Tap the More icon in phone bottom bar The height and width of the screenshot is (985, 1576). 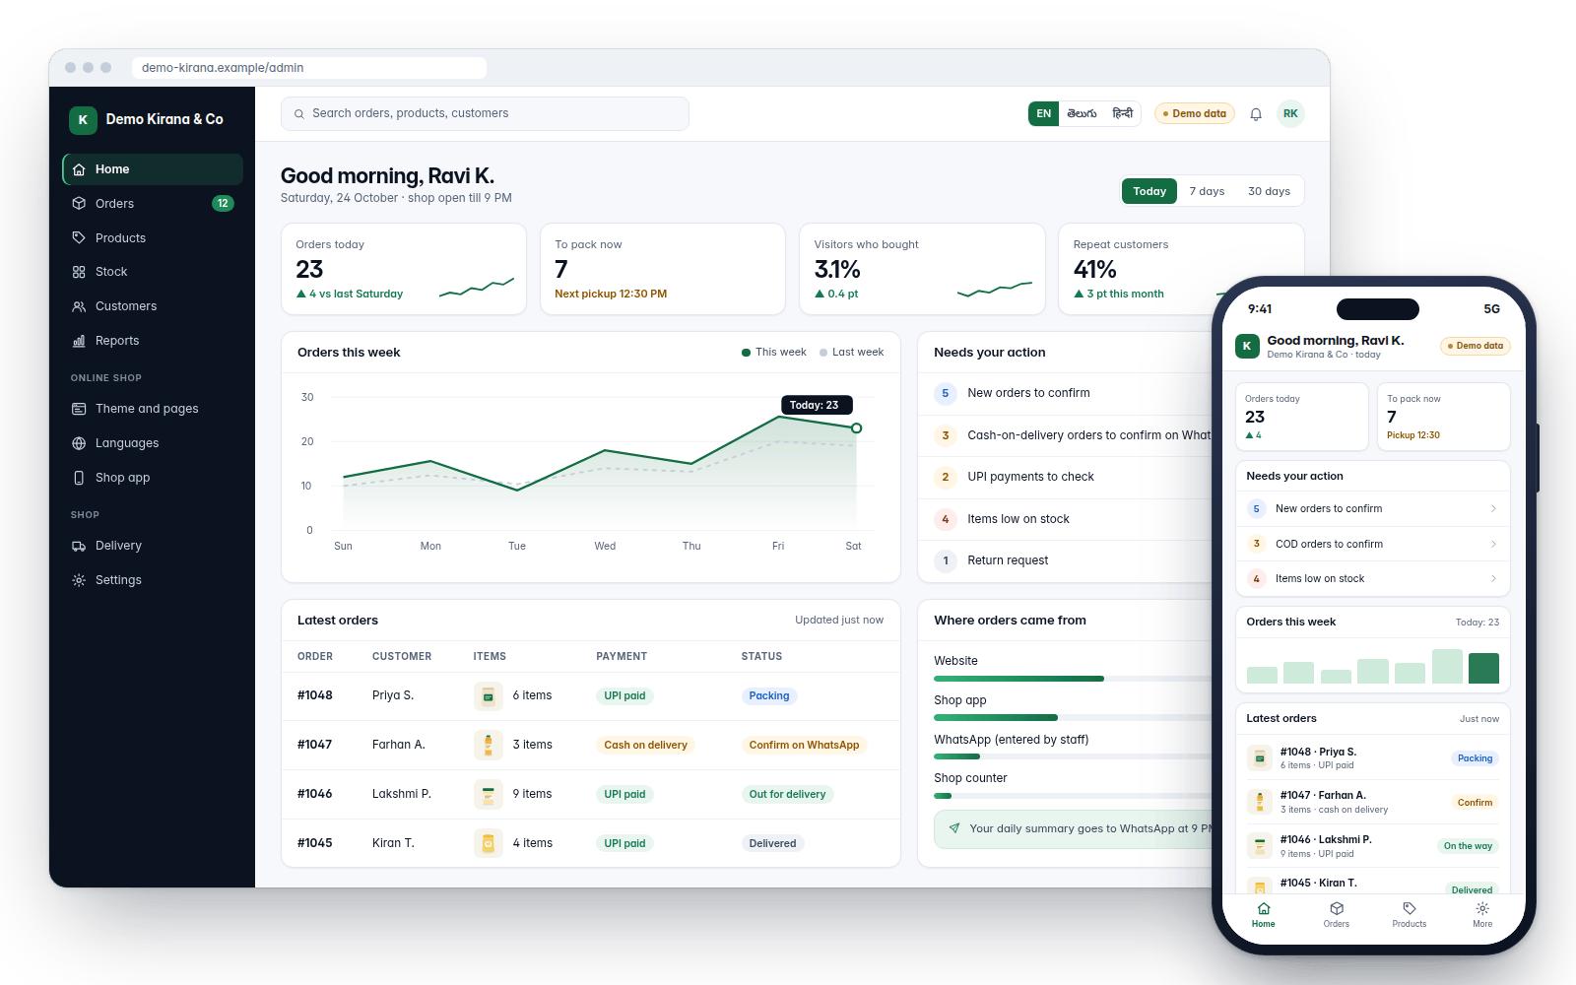(x=1482, y=909)
